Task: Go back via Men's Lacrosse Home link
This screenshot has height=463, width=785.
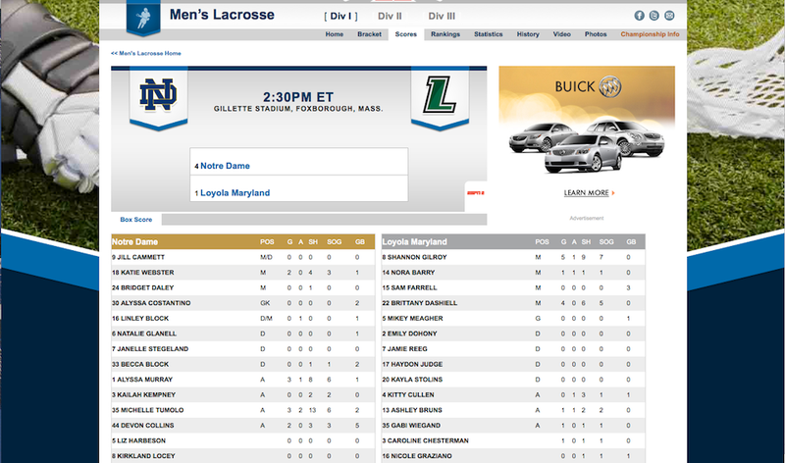Action: point(145,53)
